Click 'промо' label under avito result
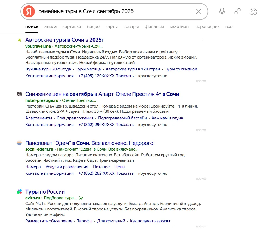This screenshot has height=233, width=273. click(x=201, y=226)
